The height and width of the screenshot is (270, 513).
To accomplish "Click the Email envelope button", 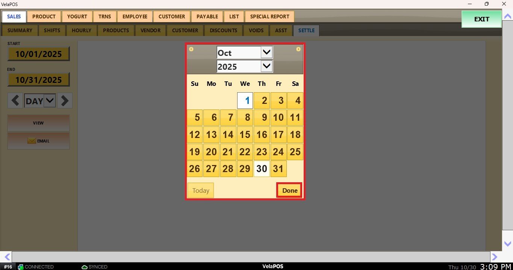I will [38, 141].
